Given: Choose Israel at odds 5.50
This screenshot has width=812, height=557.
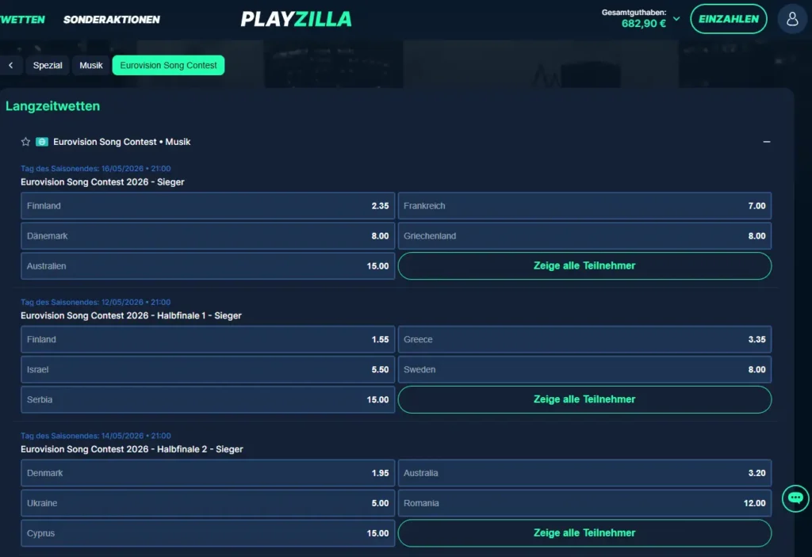Looking at the screenshot, I should point(208,369).
